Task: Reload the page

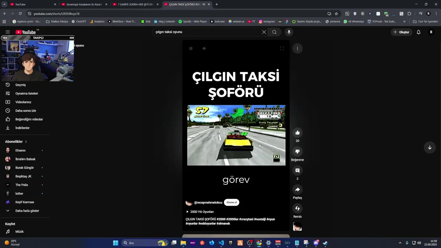Action: [20, 14]
